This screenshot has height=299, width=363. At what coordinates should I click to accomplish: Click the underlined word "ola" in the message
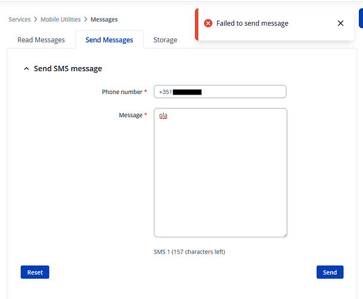(163, 115)
